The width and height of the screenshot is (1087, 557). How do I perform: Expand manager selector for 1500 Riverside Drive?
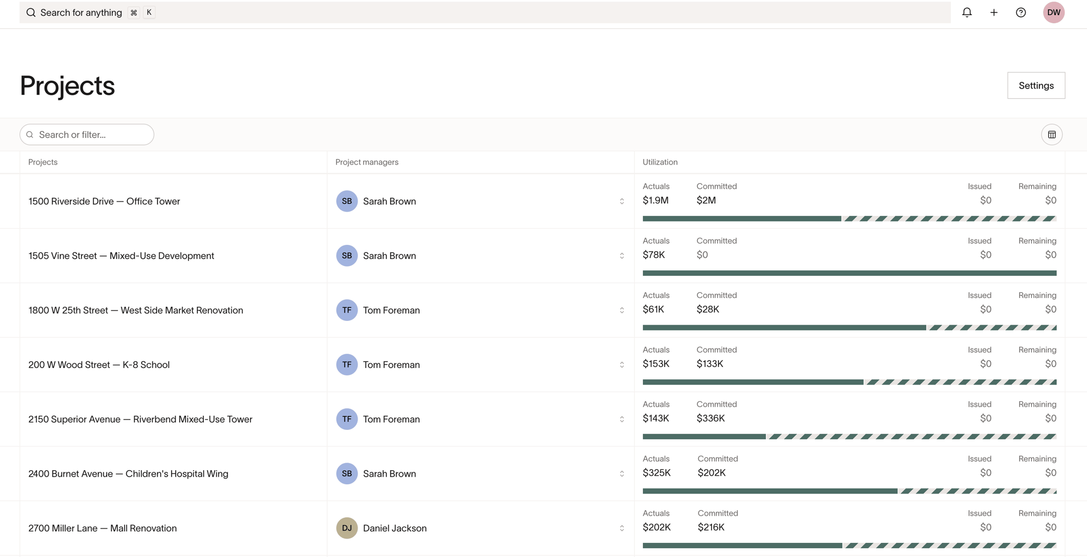622,201
